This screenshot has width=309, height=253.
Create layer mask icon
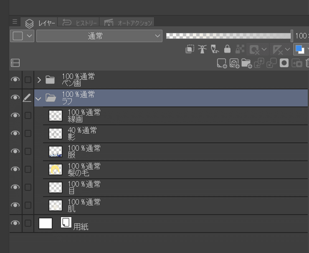click(x=284, y=63)
